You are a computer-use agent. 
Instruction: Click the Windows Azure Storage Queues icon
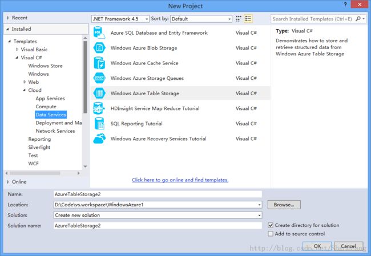[99, 78]
